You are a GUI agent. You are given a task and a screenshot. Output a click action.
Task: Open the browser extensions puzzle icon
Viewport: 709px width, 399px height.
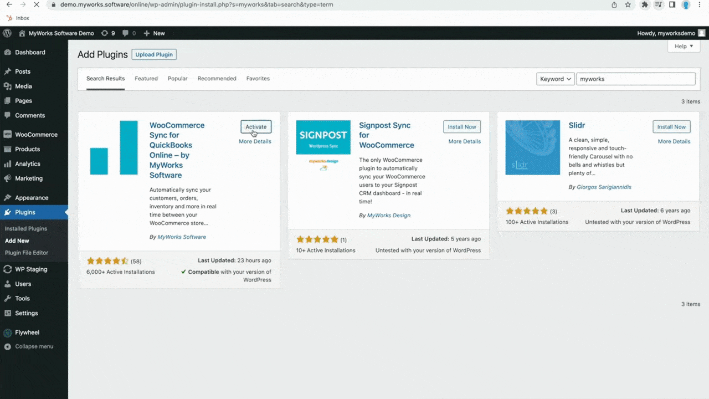click(645, 4)
